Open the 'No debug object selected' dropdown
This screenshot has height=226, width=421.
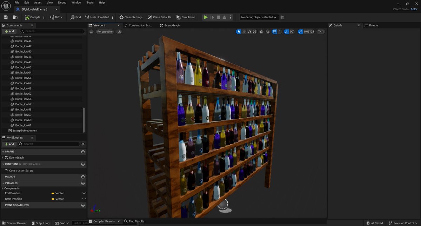259,17
